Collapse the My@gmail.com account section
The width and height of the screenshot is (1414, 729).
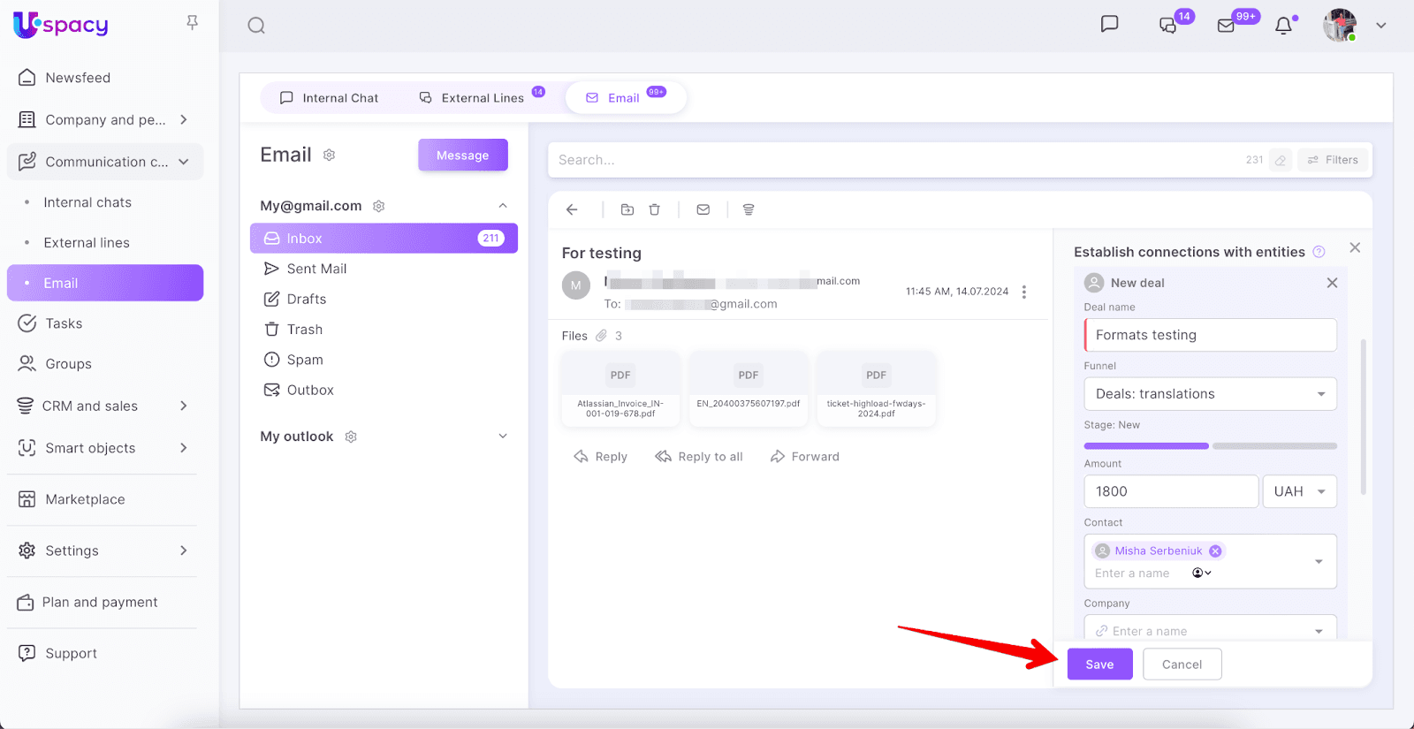point(503,206)
